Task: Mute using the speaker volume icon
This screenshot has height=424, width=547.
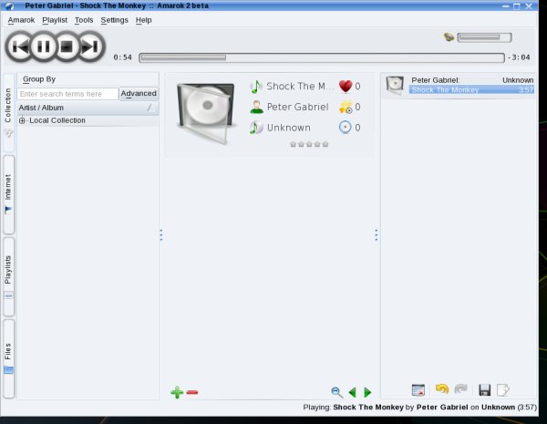Action: tap(449, 36)
